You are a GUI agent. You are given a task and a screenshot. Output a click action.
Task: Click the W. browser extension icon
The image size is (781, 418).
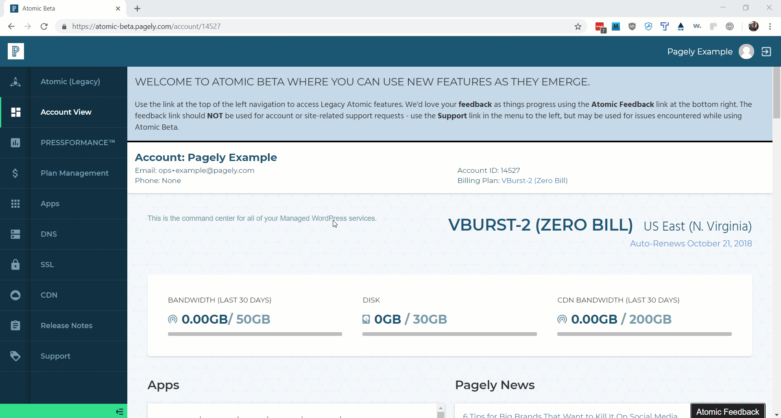[697, 26]
